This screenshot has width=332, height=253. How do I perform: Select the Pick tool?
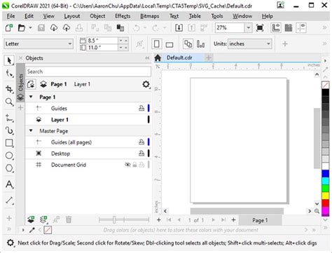[9, 61]
